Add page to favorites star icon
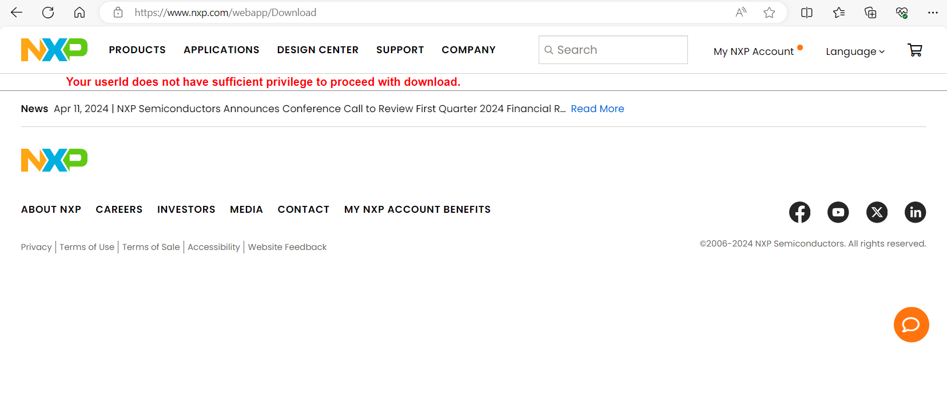The height and width of the screenshot is (417, 947). pyautogui.click(x=769, y=13)
